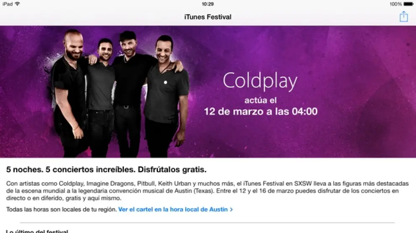Tap the bearded band member on the far left
Screen dimensions: 416x233
(x=69, y=93)
